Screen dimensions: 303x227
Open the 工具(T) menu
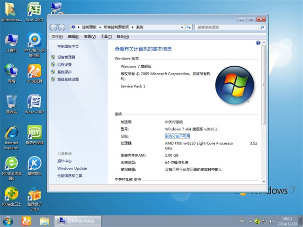pyautogui.click(x=106, y=36)
